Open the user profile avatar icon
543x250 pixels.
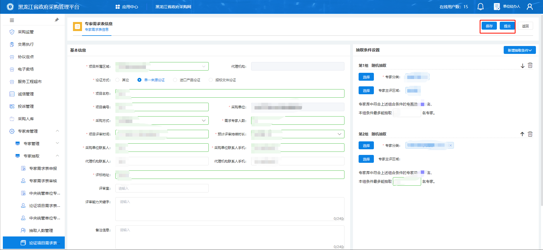point(530,7)
